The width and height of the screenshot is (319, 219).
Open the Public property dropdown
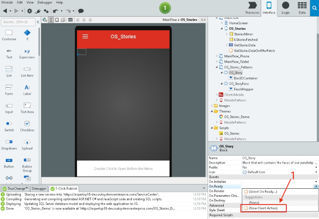coord(316,167)
